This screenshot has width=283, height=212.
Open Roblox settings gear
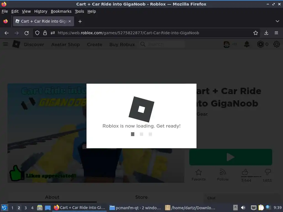click(276, 44)
